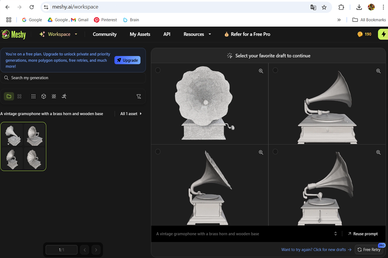The height and width of the screenshot is (258, 388).
Task: Select the folder view icon
Action: tap(9, 96)
